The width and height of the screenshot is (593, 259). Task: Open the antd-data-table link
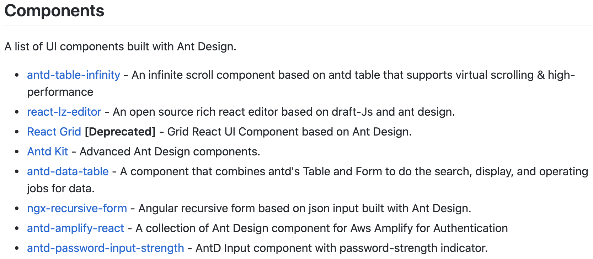(x=68, y=171)
